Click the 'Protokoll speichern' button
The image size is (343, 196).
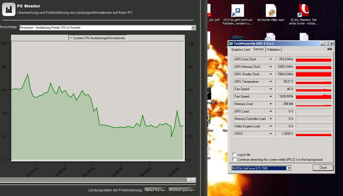point(182,190)
